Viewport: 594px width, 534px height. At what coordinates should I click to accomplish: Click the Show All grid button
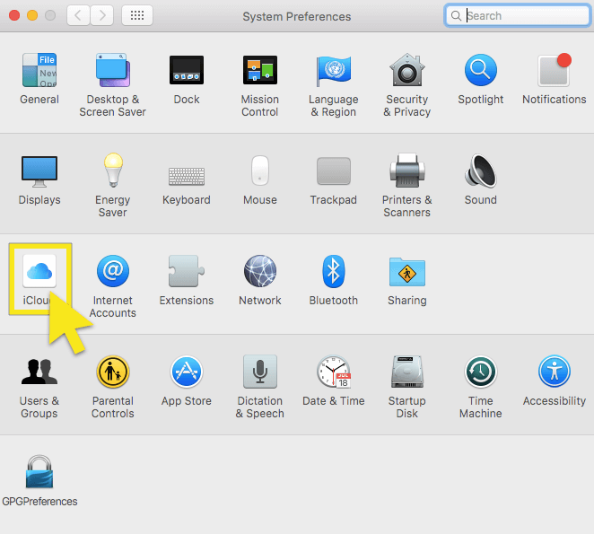tap(137, 15)
